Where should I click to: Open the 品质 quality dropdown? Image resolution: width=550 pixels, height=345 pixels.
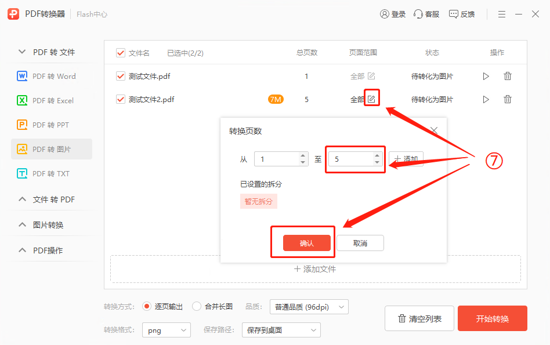[x=309, y=307]
